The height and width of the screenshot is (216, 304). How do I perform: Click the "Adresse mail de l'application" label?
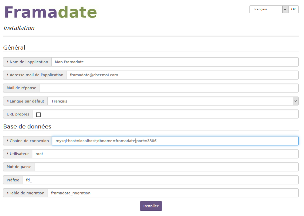pos(35,75)
